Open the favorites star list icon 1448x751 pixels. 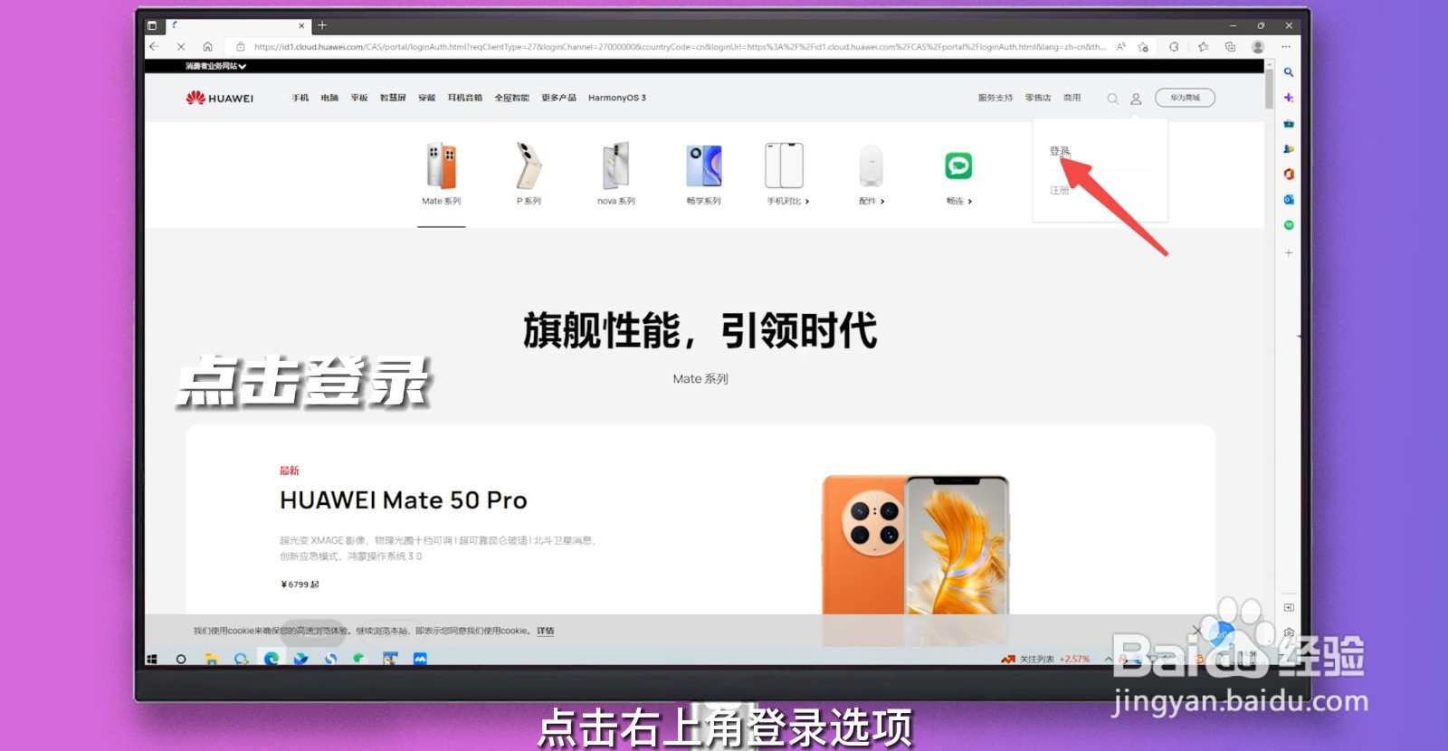pyautogui.click(x=1203, y=46)
